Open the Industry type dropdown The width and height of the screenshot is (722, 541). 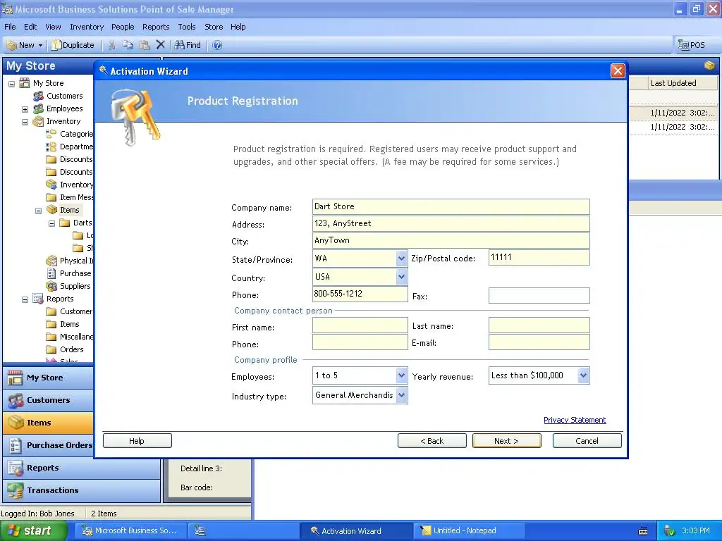pyautogui.click(x=401, y=395)
